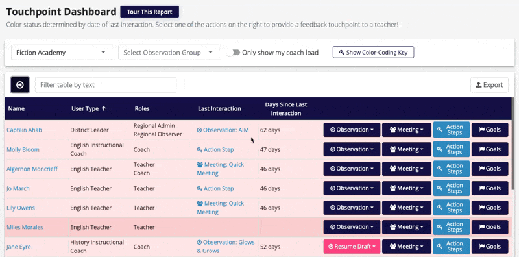Open Jo March's profile link

18,188
